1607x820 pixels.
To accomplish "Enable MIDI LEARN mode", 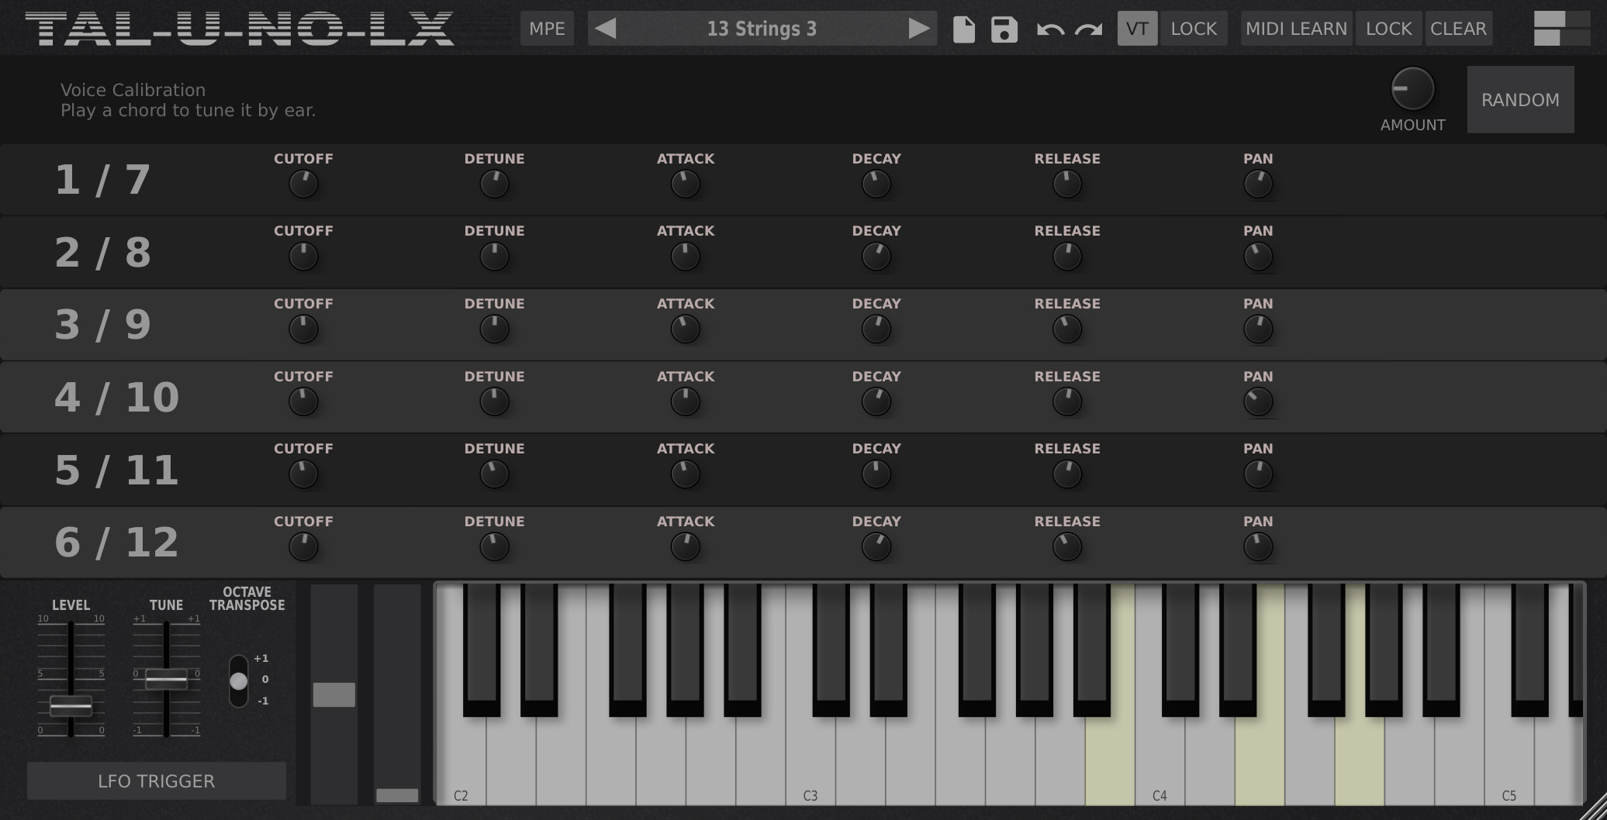I will click(x=1296, y=29).
